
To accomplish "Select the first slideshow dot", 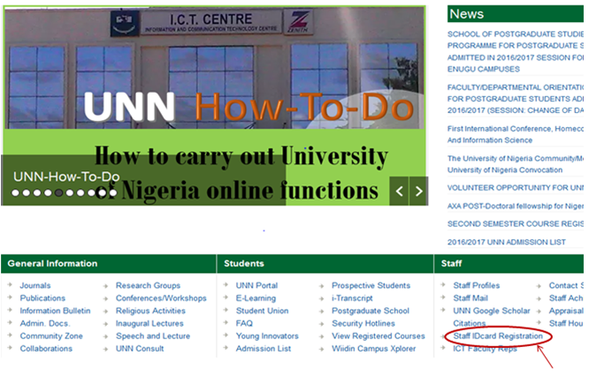I will pyautogui.click(x=15, y=193).
